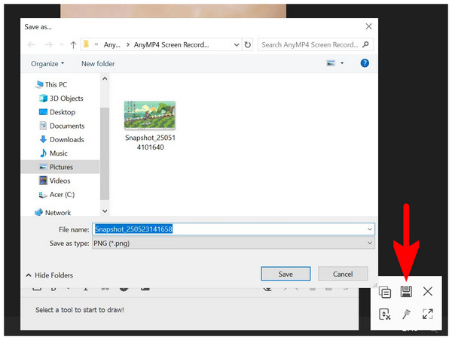
Task: Click the copy to clipboard icon in snapshot toolbar
Action: point(385,292)
